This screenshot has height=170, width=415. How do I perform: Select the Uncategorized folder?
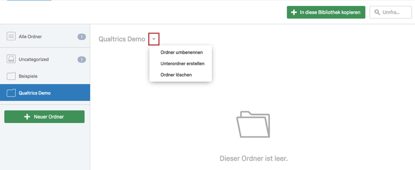point(45,60)
